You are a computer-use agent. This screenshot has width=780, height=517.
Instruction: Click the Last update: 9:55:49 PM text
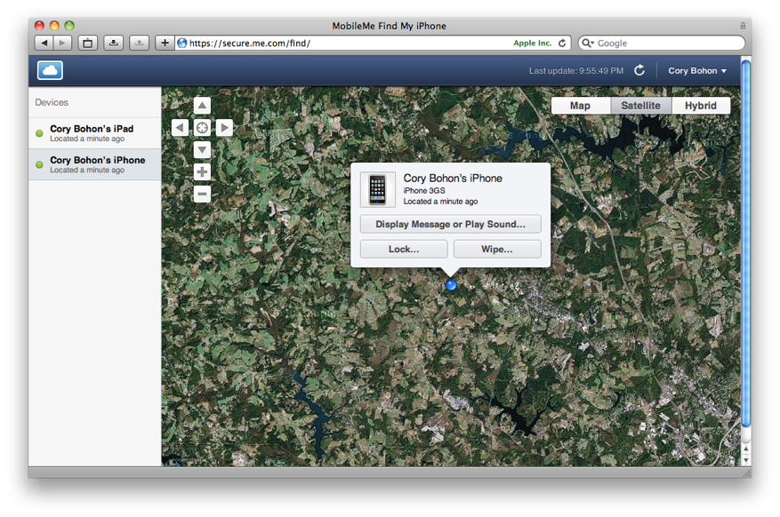pos(576,70)
